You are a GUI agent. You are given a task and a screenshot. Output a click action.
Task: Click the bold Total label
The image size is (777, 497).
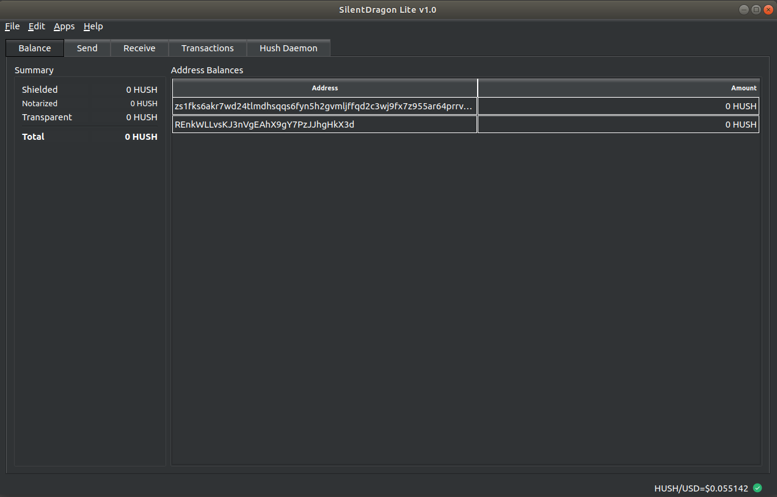pos(33,137)
